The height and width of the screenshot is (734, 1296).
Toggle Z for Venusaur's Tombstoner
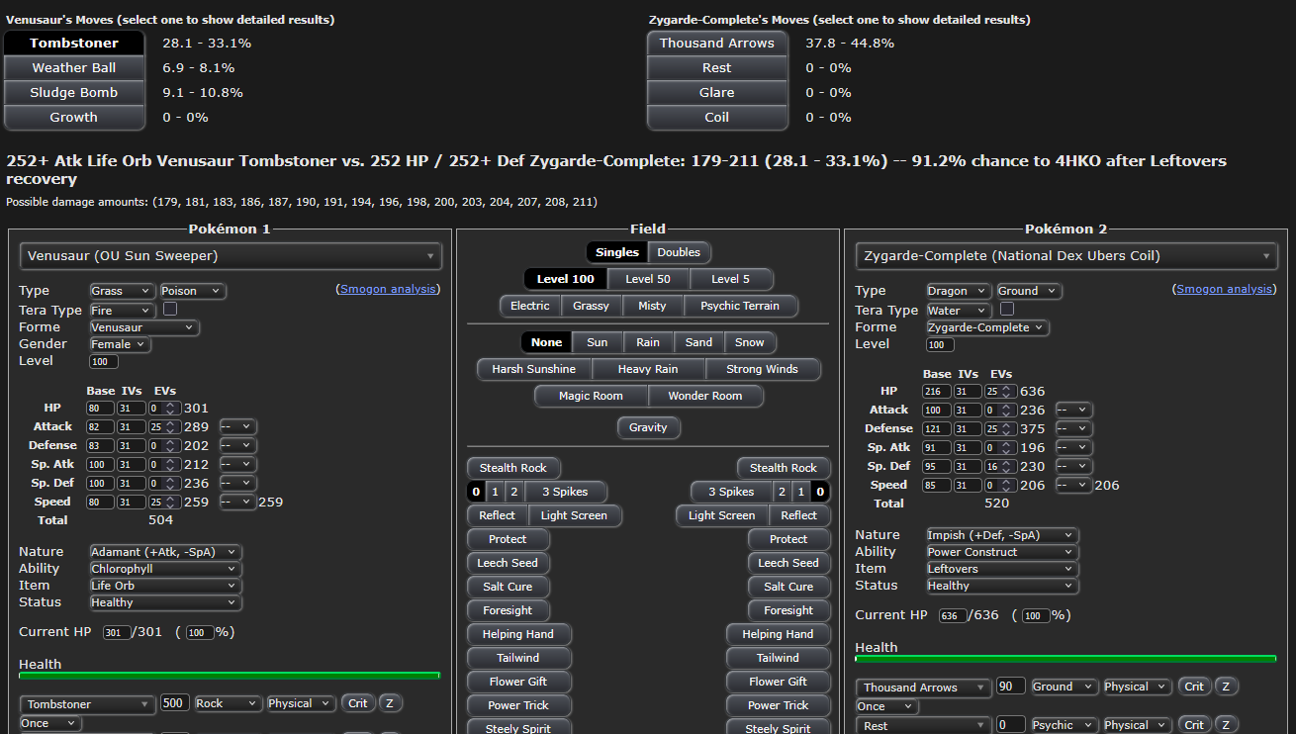pos(390,703)
